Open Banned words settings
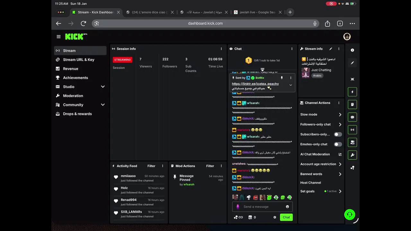Image resolution: width=411 pixels, height=231 pixels. pyautogui.click(x=321, y=174)
